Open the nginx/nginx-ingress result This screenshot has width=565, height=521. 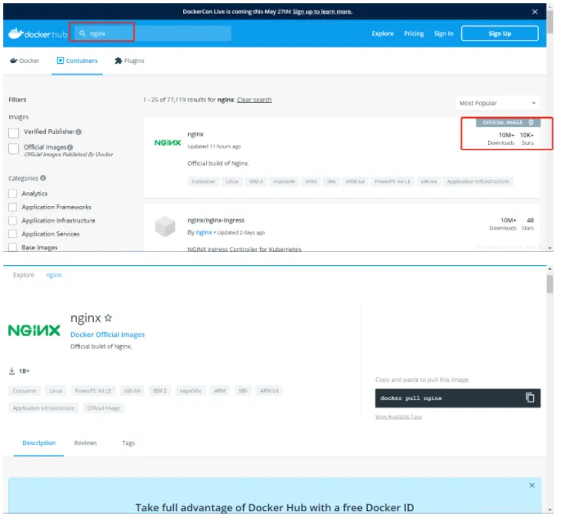point(216,220)
